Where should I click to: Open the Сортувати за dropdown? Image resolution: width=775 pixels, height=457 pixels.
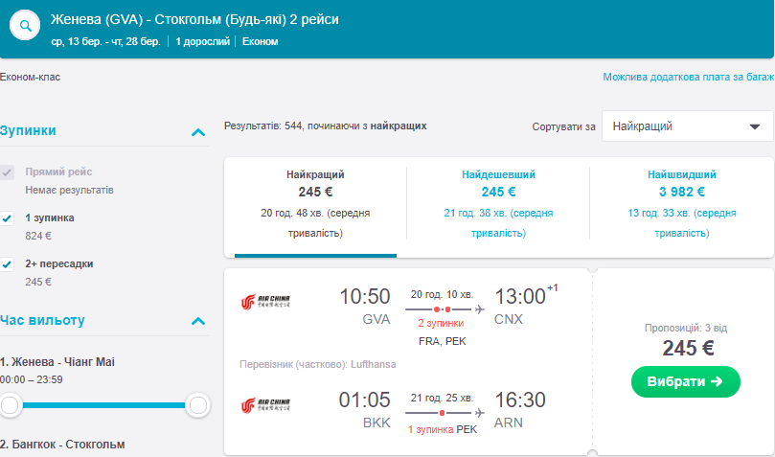tap(687, 126)
